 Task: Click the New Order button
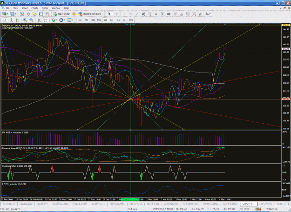(x=61, y=14)
